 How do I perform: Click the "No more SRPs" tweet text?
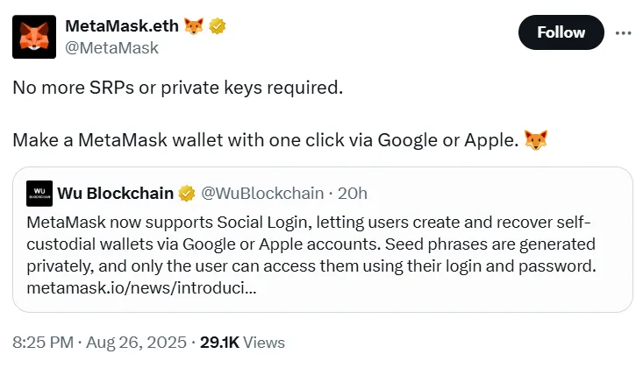(175, 88)
